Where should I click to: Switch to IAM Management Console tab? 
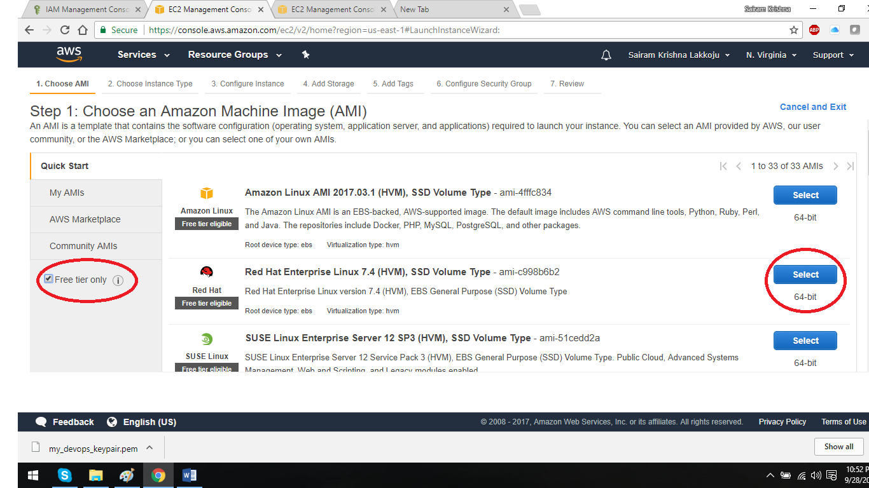[x=85, y=10]
